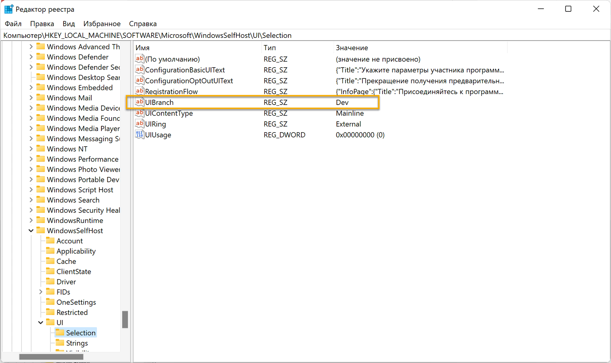Click the FIDs folder icon
This screenshot has width=611, height=363.
50,291
